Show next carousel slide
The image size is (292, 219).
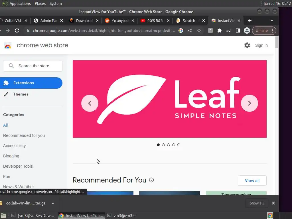pyautogui.click(x=249, y=103)
